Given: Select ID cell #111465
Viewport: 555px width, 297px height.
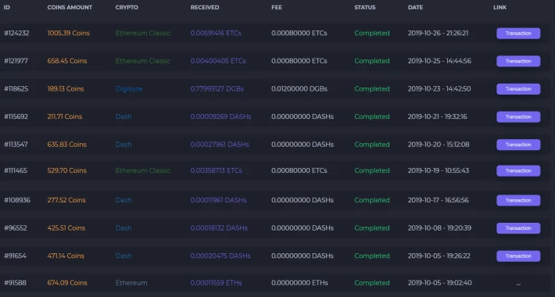Looking at the screenshot, I should point(16,170).
